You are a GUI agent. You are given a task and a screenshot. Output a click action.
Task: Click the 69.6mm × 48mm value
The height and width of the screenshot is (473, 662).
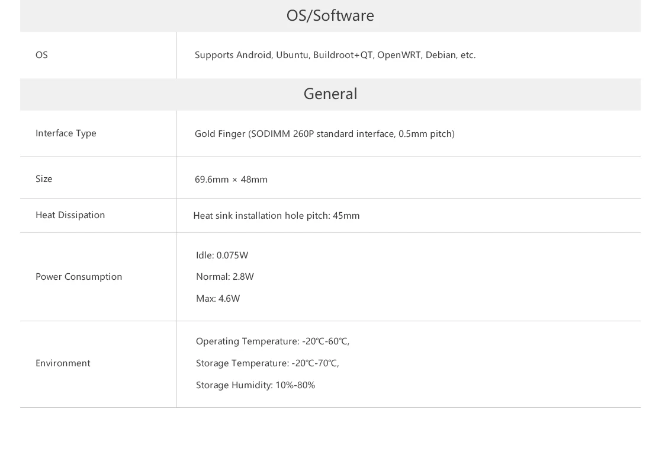coord(231,179)
